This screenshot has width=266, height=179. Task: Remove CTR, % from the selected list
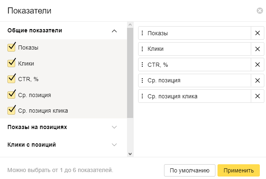click(x=257, y=65)
